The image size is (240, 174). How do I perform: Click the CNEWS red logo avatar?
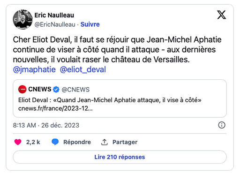click(x=22, y=89)
